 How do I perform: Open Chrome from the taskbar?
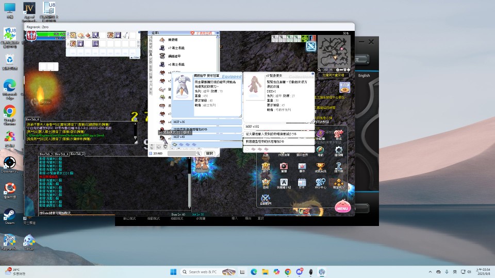[288, 272]
